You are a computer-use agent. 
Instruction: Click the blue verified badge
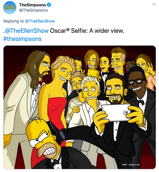49,5
